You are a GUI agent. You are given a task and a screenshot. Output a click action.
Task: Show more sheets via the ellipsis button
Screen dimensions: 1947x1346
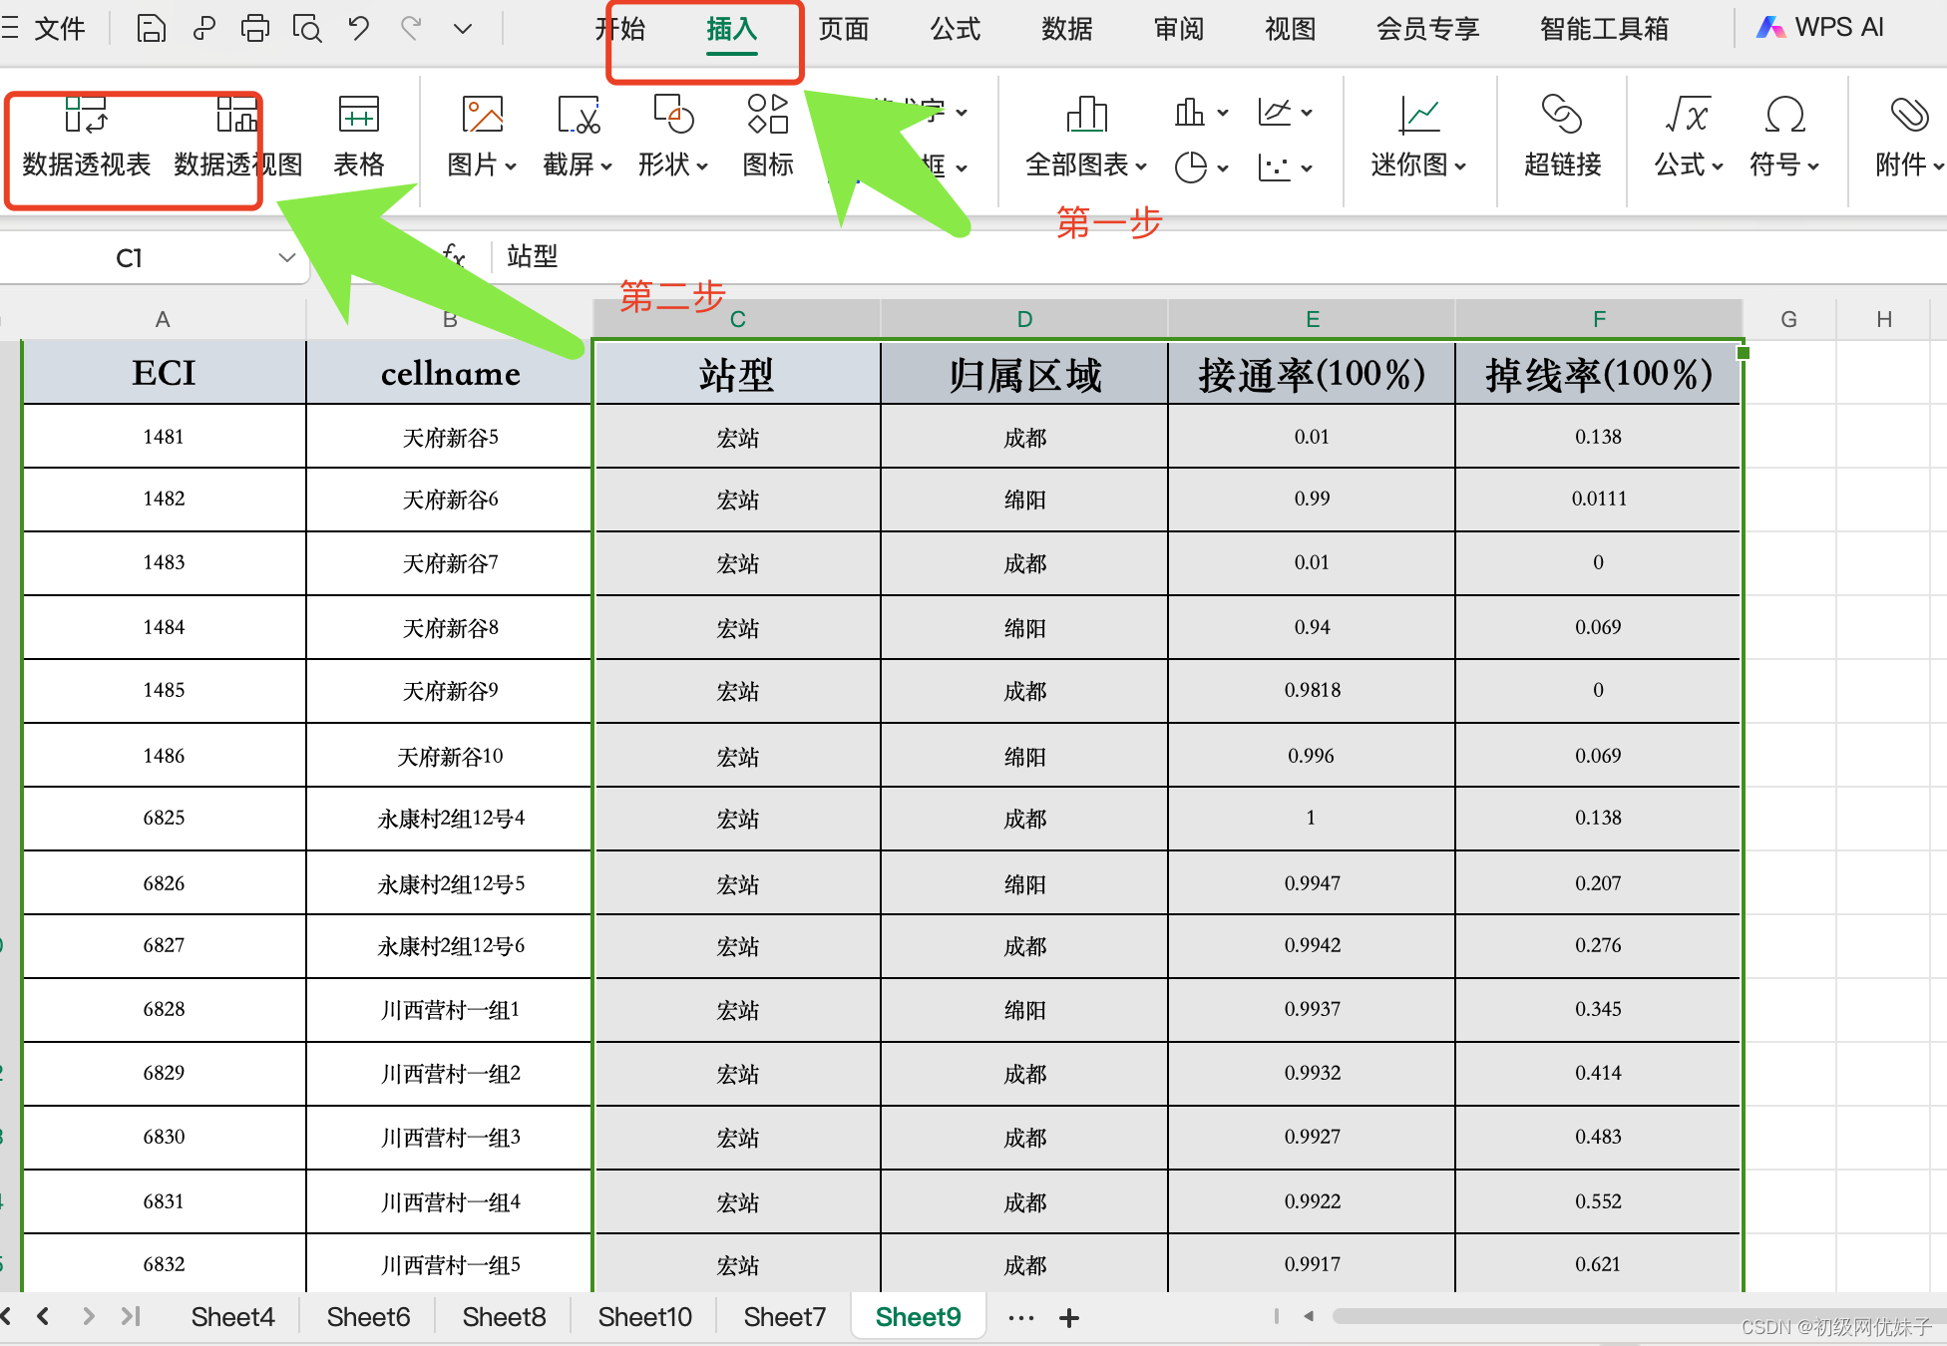[1020, 1318]
